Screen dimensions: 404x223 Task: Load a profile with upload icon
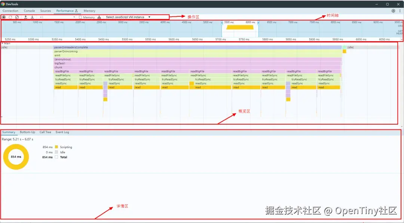pos(26,17)
